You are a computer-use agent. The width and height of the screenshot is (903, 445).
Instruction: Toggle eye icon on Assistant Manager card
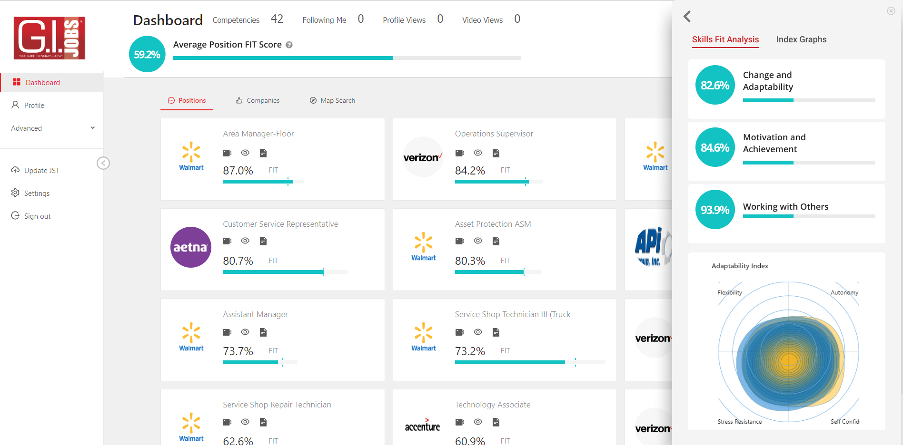coord(245,332)
